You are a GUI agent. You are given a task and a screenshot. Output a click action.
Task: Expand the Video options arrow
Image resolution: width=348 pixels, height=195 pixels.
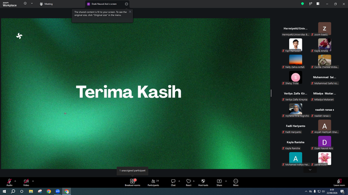33,181
